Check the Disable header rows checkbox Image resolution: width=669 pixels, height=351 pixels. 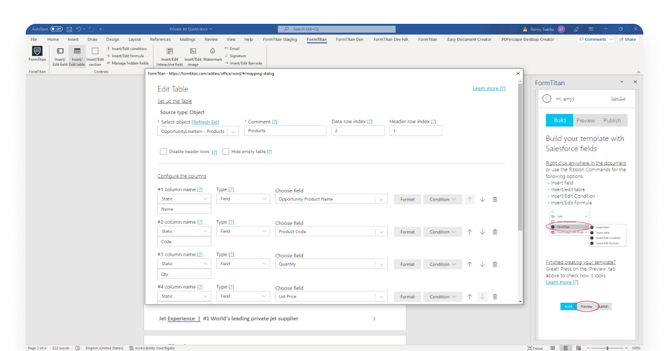point(163,152)
